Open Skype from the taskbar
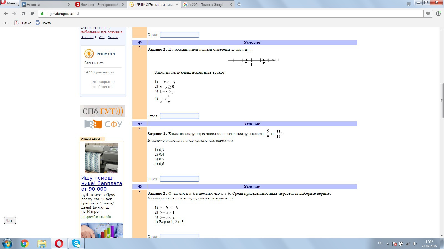 pyautogui.click(x=76, y=243)
